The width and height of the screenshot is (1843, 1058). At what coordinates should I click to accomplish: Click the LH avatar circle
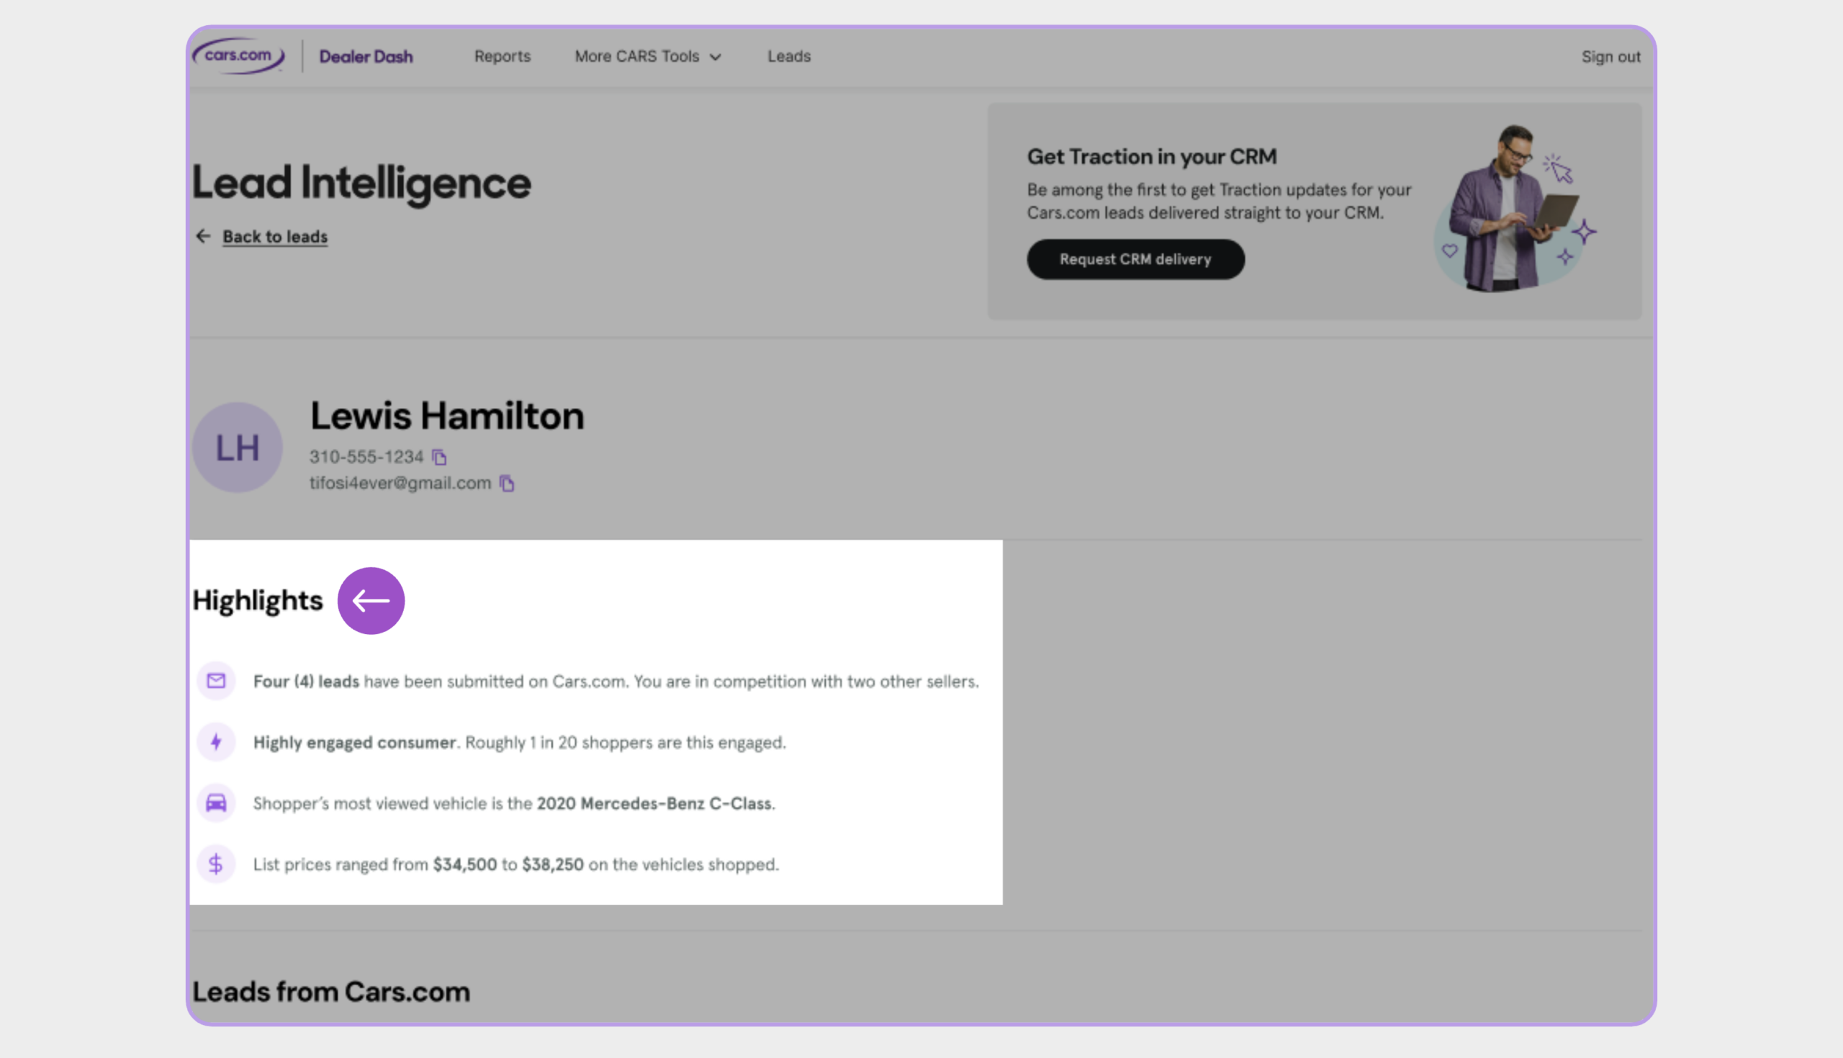(237, 448)
